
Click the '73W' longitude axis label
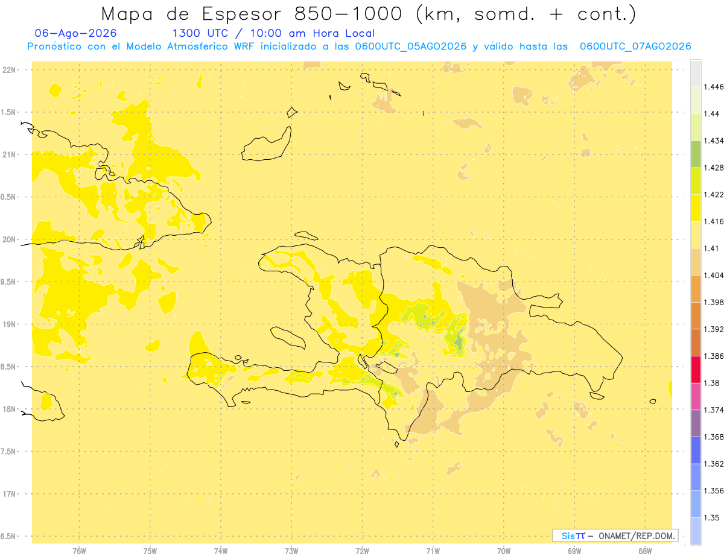(x=291, y=551)
